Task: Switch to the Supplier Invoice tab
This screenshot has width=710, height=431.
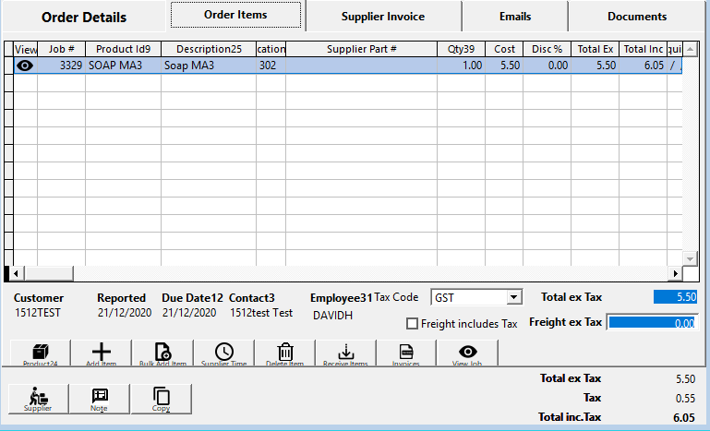Action: [382, 17]
